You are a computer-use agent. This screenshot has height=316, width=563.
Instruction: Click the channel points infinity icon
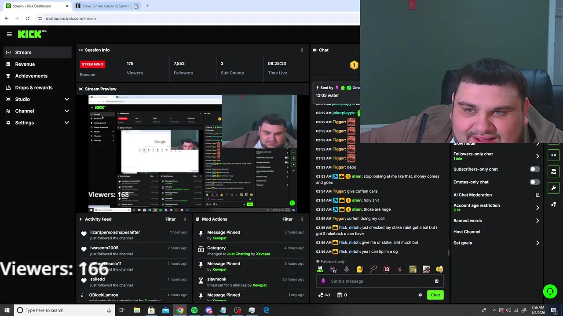click(x=324, y=295)
